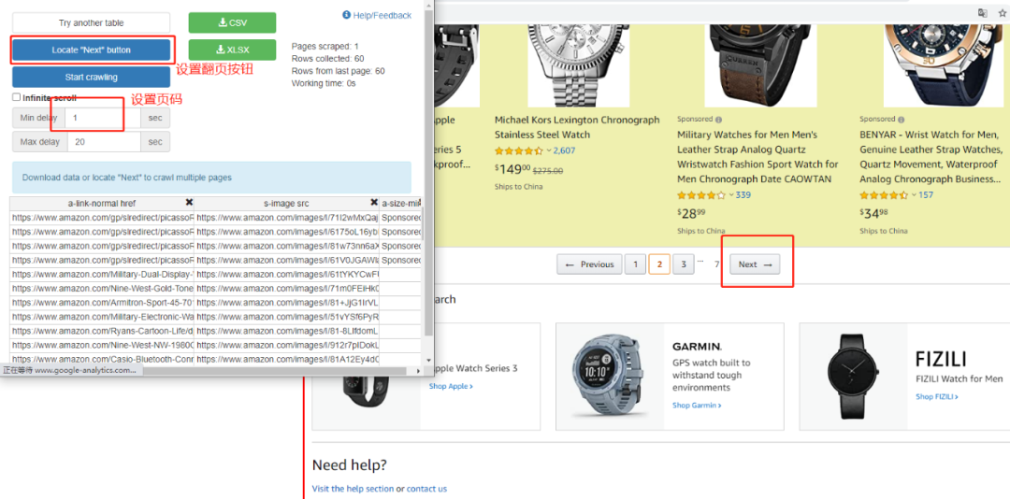Click the FIZILI black watch image

coord(854,377)
